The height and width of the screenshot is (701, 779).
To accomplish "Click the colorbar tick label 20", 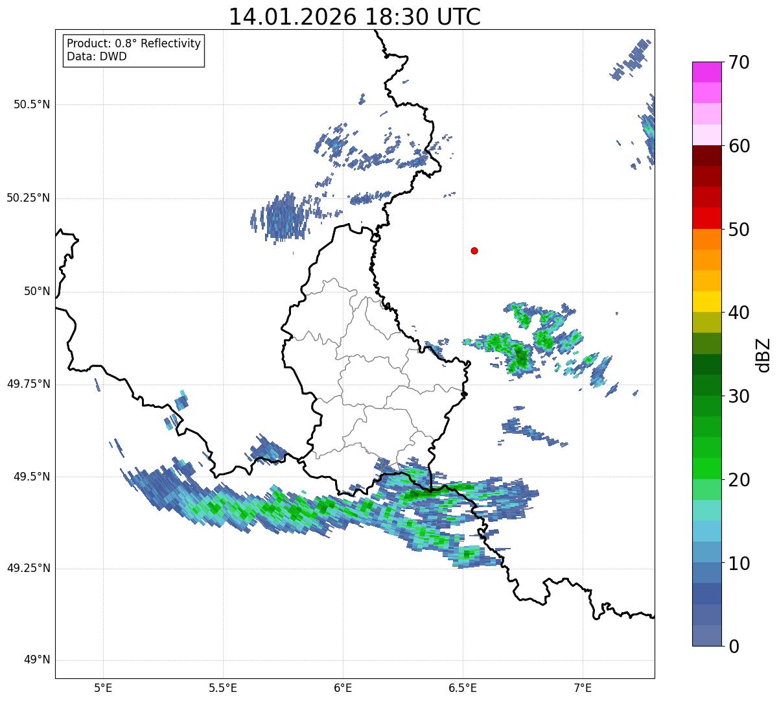I will pyautogui.click(x=739, y=480).
